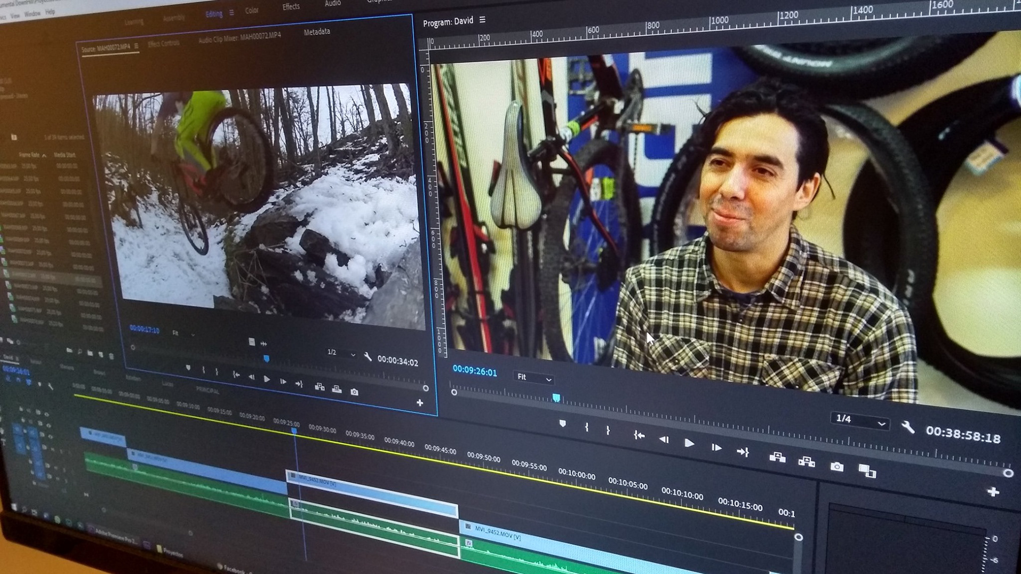Switch to the Color workspace tab

(x=252, y=11)
